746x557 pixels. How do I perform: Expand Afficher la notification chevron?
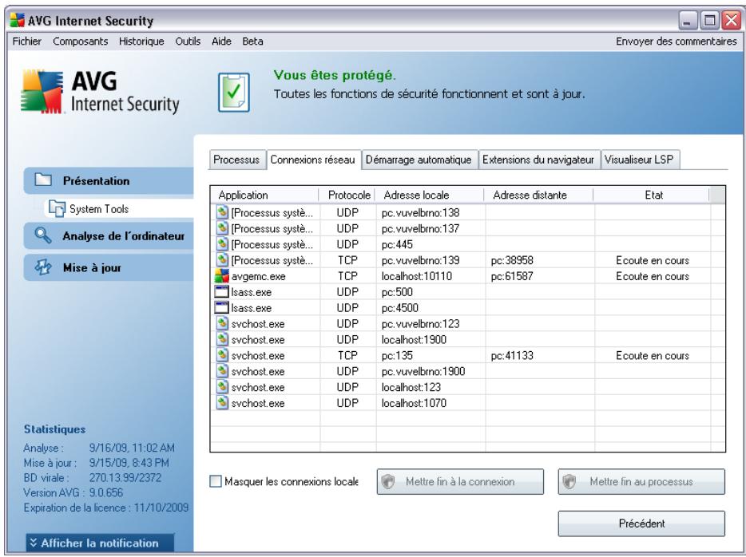(33, 543)
